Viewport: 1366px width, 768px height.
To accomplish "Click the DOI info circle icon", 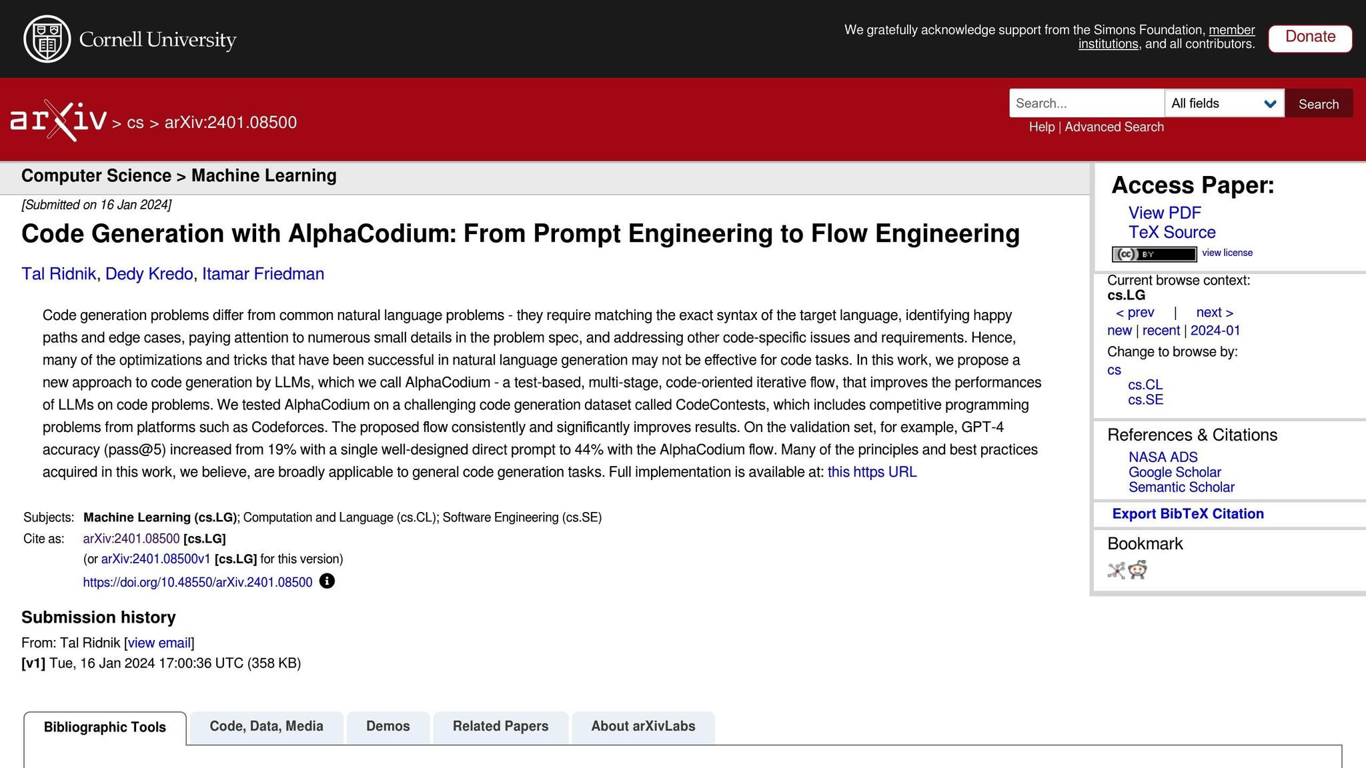I will pyautogui.click(x=327, y=581).
